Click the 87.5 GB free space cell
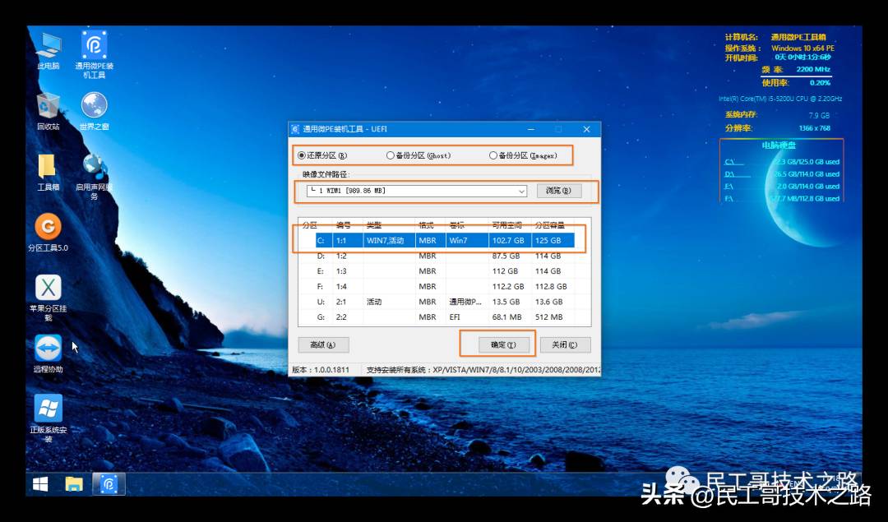The height and width of the screenshot is (522, 888). click(x=506, y=256)
